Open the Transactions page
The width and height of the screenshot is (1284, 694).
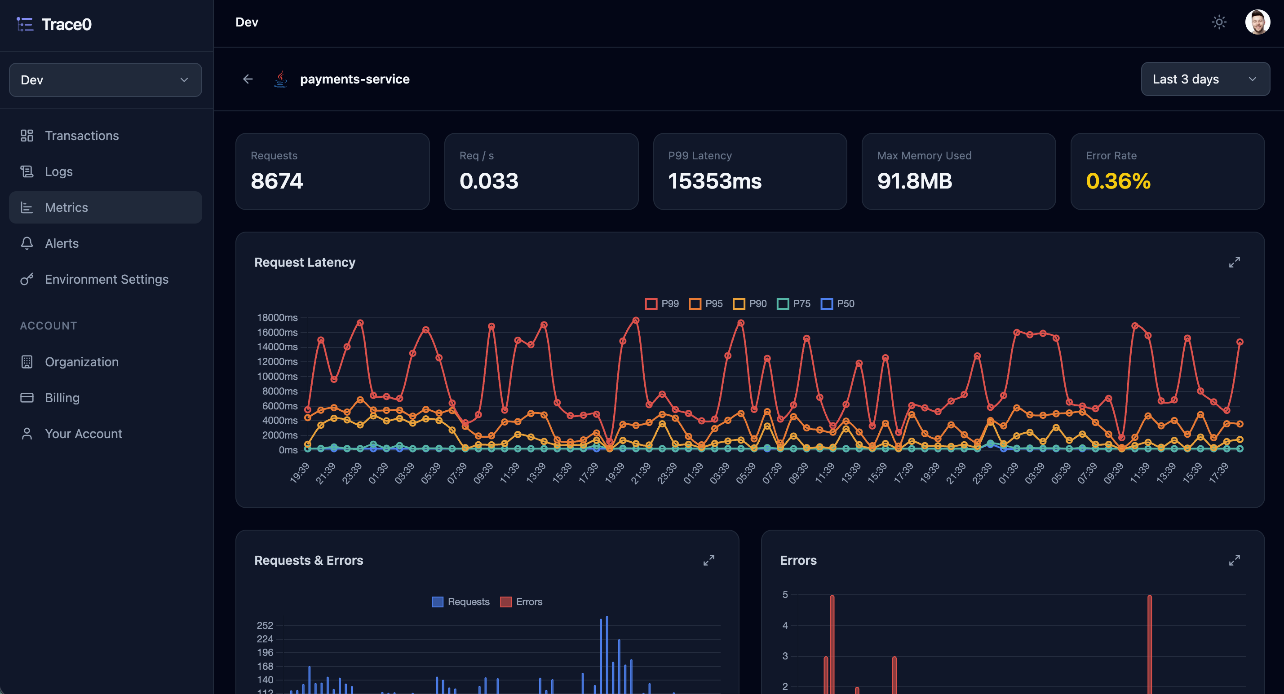105,136
